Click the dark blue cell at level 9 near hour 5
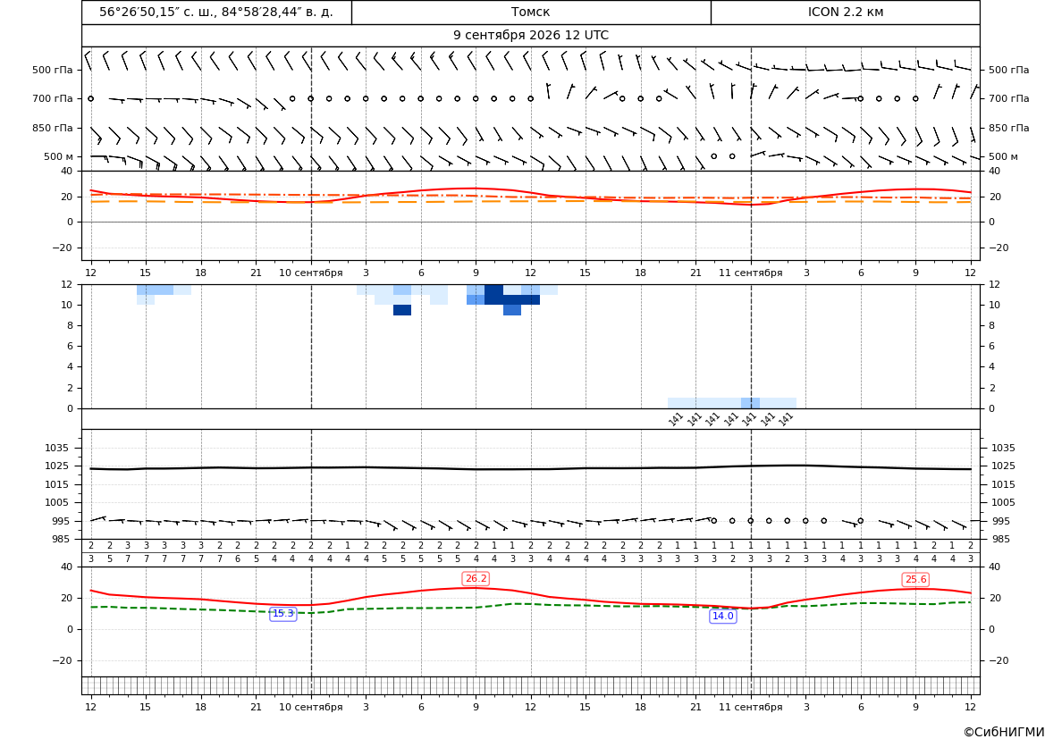The height and width of the screenshot is (739, 1045). click(402, 310)
